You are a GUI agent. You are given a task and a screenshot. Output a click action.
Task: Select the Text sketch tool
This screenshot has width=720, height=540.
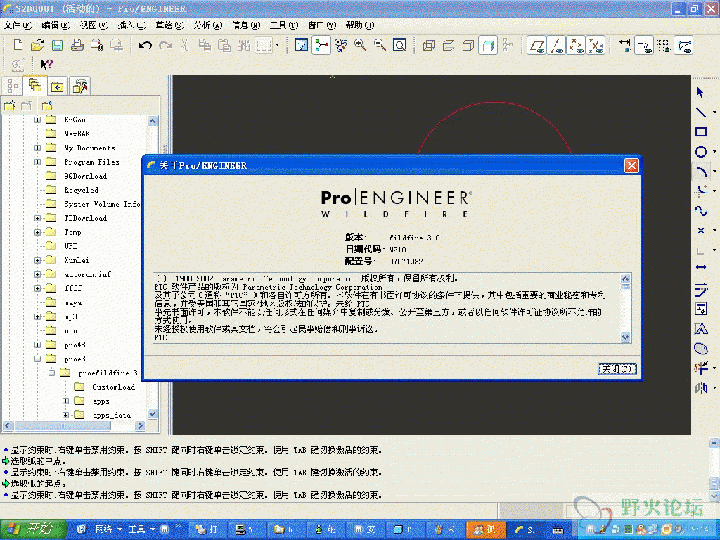pos(701,329)
